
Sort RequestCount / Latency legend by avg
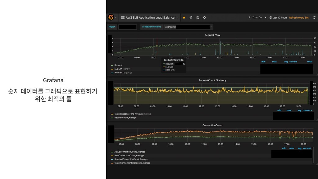(x=299, y=110)
